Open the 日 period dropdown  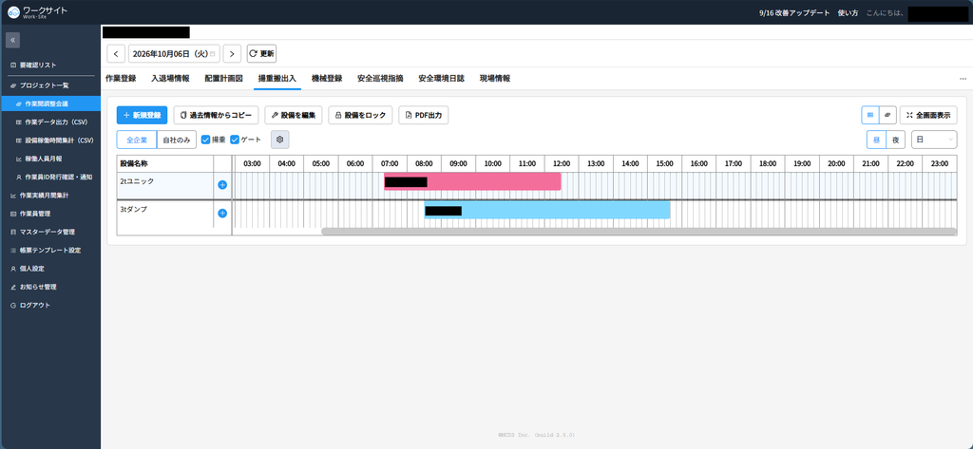coord(934,140)
